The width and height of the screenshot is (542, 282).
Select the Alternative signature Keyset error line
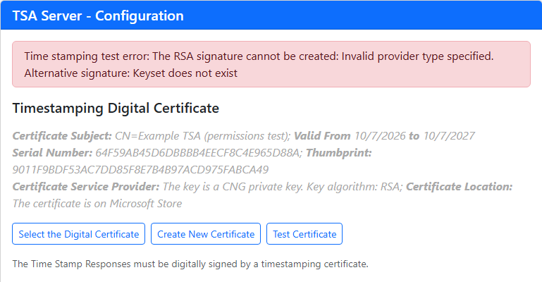(x=130, y=73)
